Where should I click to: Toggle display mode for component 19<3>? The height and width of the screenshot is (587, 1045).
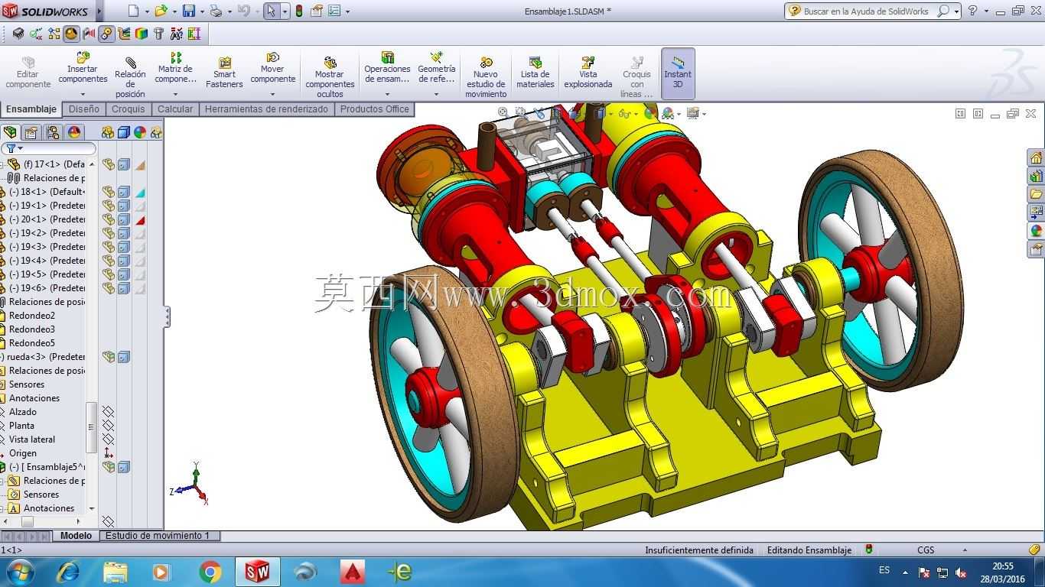coord(124,247)
